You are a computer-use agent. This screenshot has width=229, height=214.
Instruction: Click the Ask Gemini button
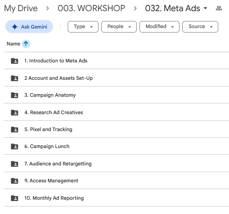click(x=29, y=27)
